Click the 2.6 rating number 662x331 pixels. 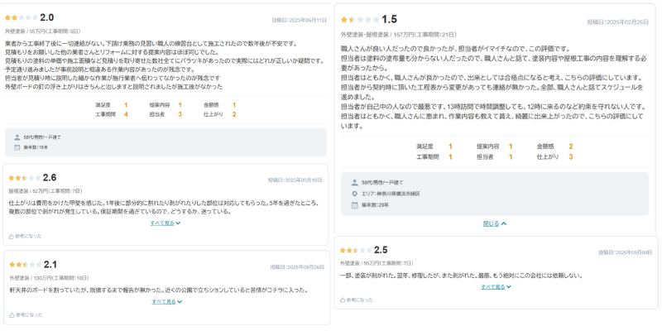50,178
